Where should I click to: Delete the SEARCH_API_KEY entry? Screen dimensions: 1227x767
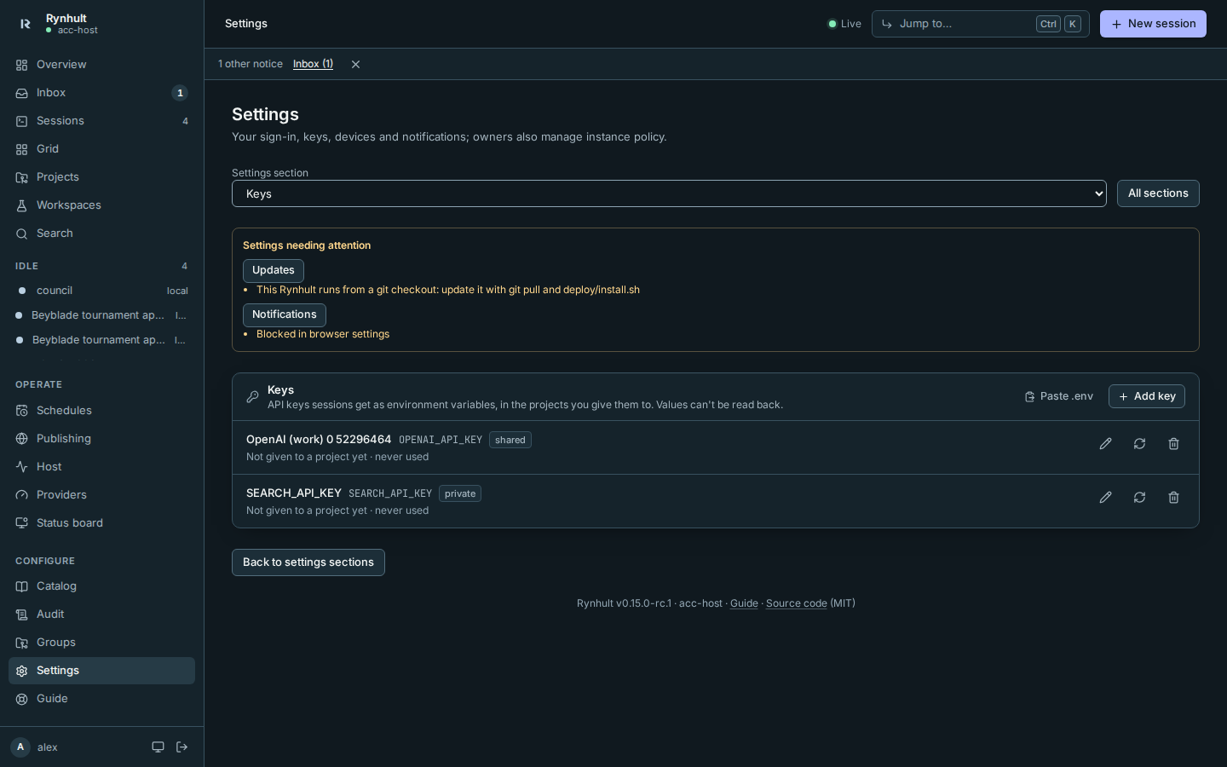pos(1173,498)
